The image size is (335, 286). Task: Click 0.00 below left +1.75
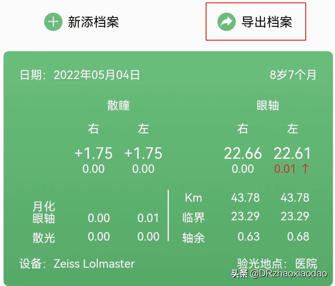143,169
